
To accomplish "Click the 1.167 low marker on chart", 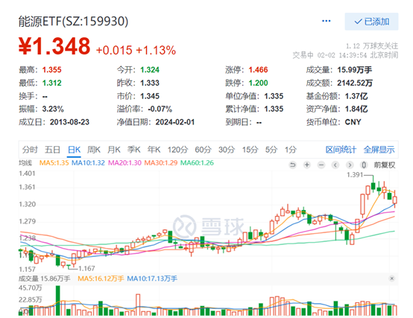I will tap(86, 268).
